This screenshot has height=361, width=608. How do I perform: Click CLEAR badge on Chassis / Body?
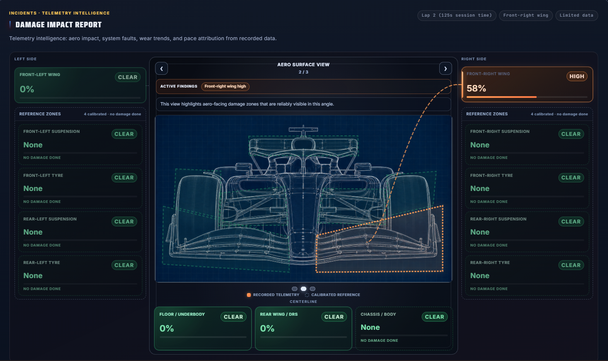[x=435, y=317]
